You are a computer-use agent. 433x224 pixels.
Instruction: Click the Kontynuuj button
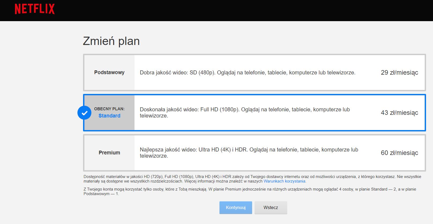(236, 207)
